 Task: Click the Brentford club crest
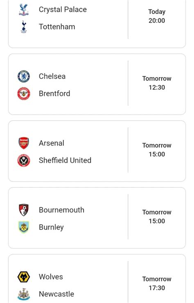[x=24, y=93]
